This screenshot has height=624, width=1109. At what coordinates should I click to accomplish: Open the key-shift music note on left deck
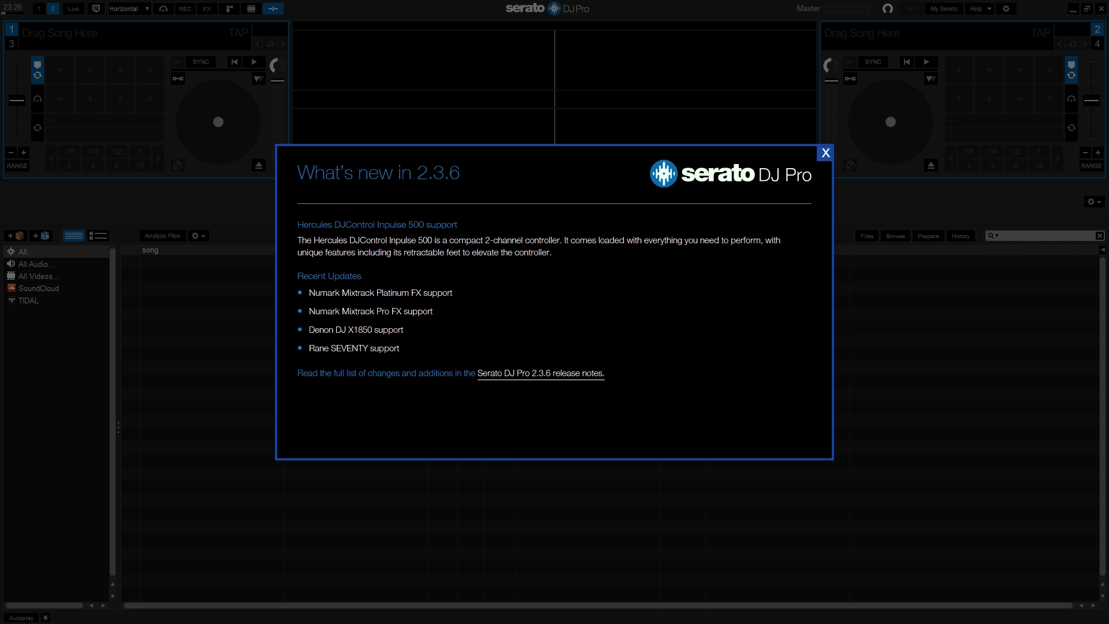[x=270, y=44]
